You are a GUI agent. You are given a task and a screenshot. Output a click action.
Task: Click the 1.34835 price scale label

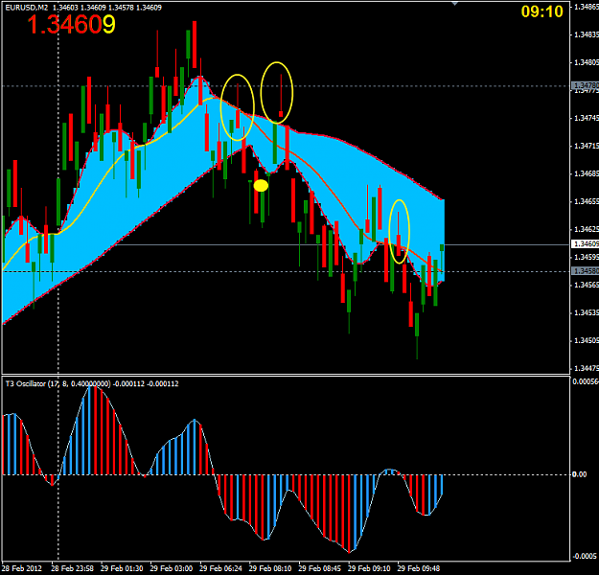[x=587, y=34]
